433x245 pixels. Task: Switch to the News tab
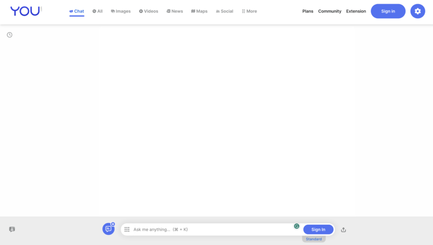(x=175, y=11)
